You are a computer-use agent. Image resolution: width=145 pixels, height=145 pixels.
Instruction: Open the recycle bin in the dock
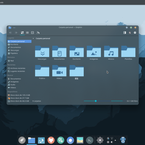123,140
